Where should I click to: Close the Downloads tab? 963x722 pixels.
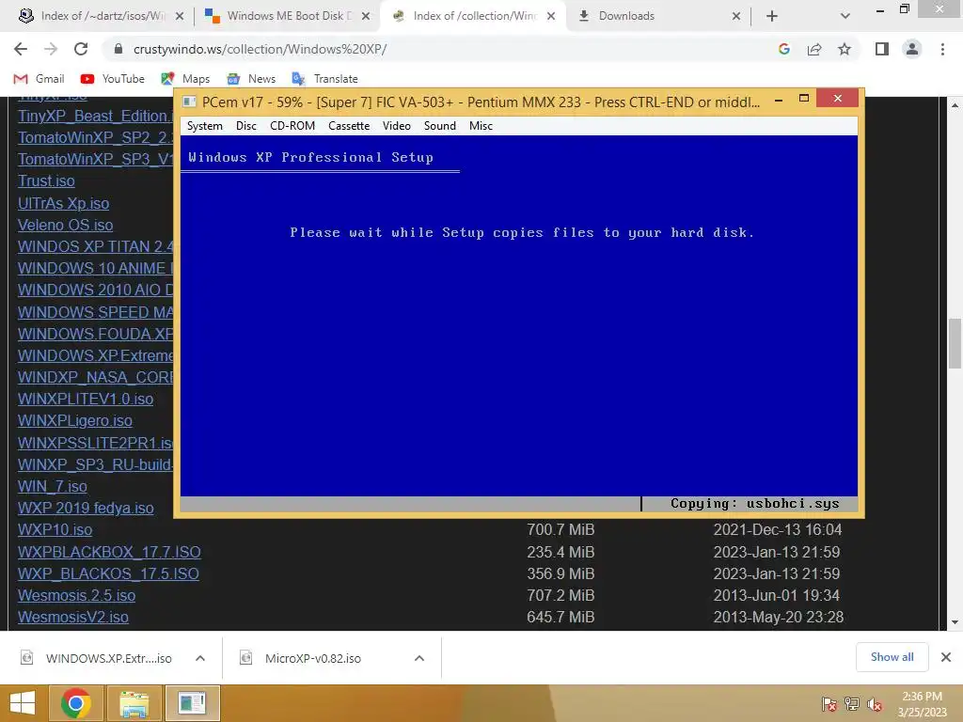[735, 16]
